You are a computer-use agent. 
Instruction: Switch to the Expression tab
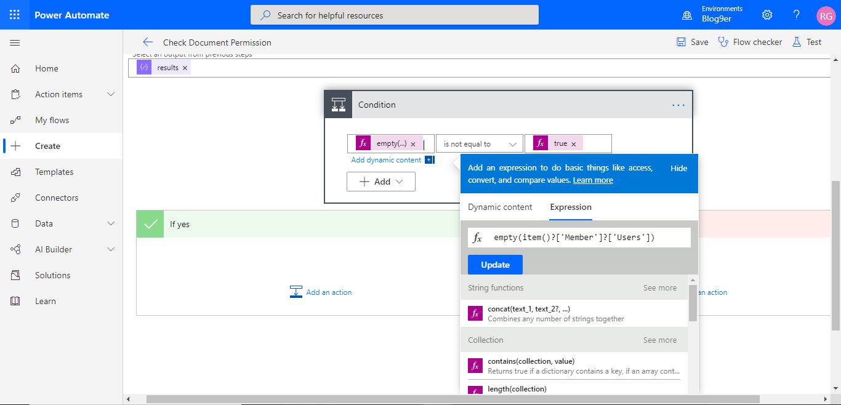(571, 207)
